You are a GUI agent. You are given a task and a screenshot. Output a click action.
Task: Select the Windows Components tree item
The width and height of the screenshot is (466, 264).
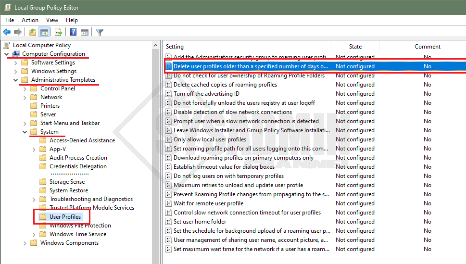click(x=69, y=243)
